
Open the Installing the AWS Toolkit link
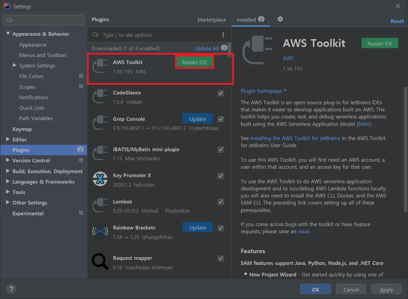click(295, 138)
